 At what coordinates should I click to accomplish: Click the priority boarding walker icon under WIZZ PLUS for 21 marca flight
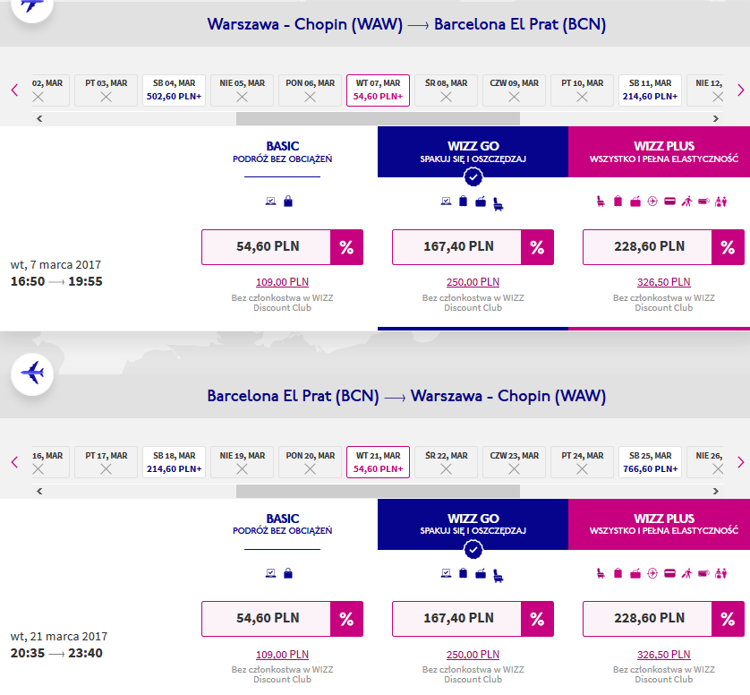(686, 573)
